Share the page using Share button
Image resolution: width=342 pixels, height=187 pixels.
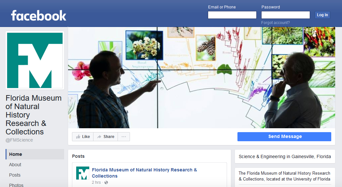[x=106, y=137]
